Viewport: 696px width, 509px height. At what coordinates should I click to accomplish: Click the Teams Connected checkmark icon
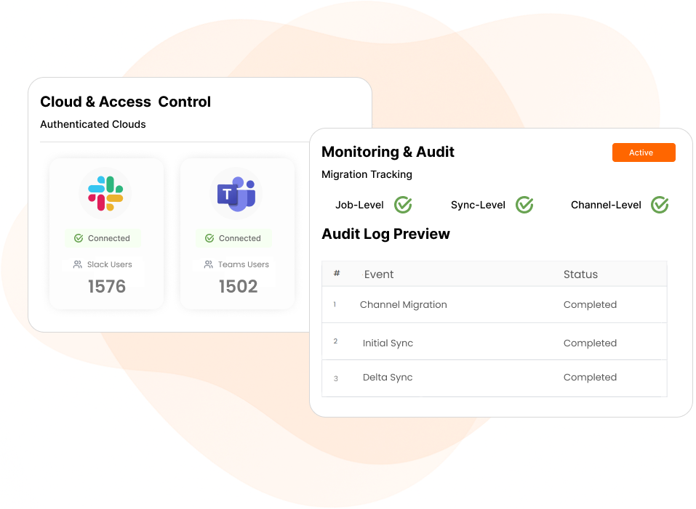pyautogui.click(x=209, y=238)
